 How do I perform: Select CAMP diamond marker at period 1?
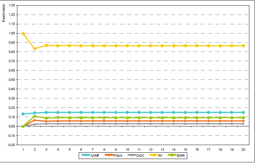[x=23, y=114]
